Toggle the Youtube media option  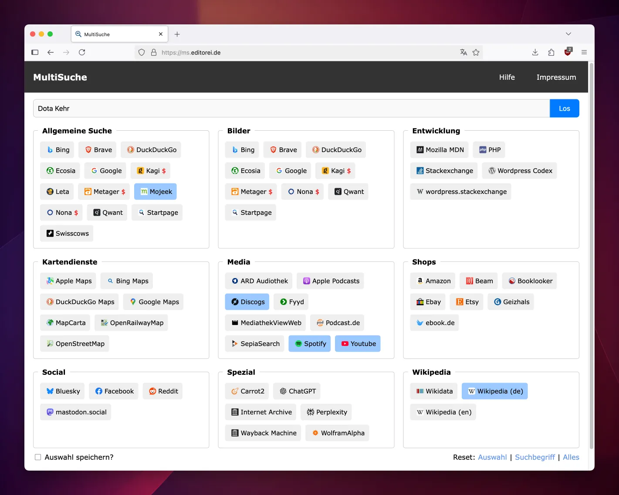(x=358, y=344)
